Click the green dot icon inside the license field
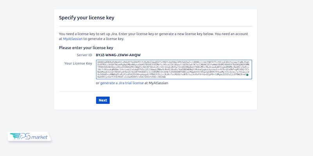The height and width of the screenshot is (156, 313). tap(247, 74)
